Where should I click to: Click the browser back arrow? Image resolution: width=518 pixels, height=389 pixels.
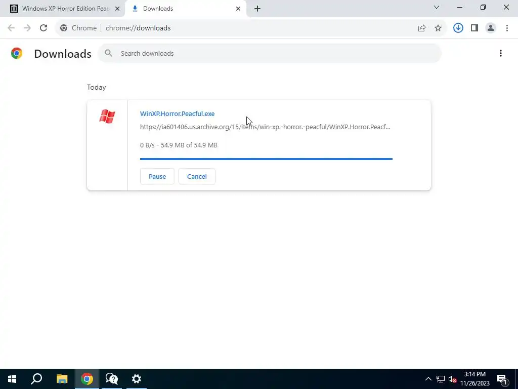coord(11,28)
